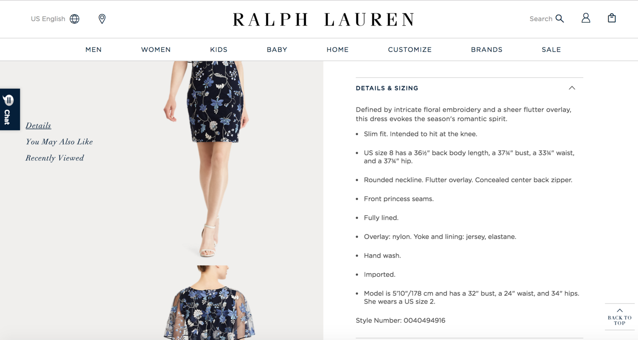Open the CUSTOMIZE menu

pyautogui.click(x=410, y=50)
